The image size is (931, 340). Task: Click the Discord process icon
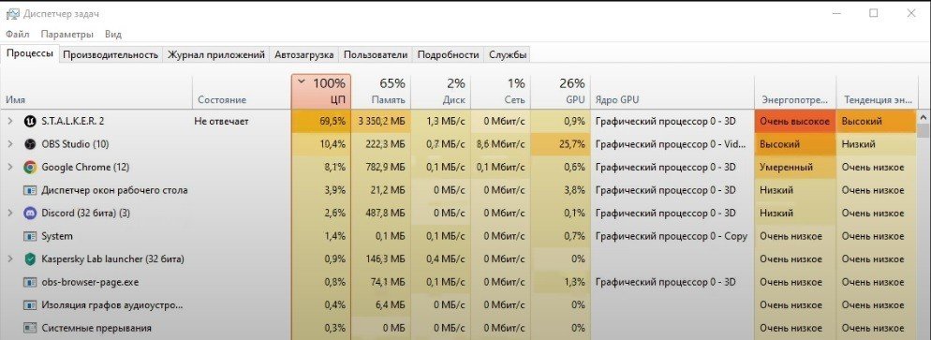tap(30, 213)
